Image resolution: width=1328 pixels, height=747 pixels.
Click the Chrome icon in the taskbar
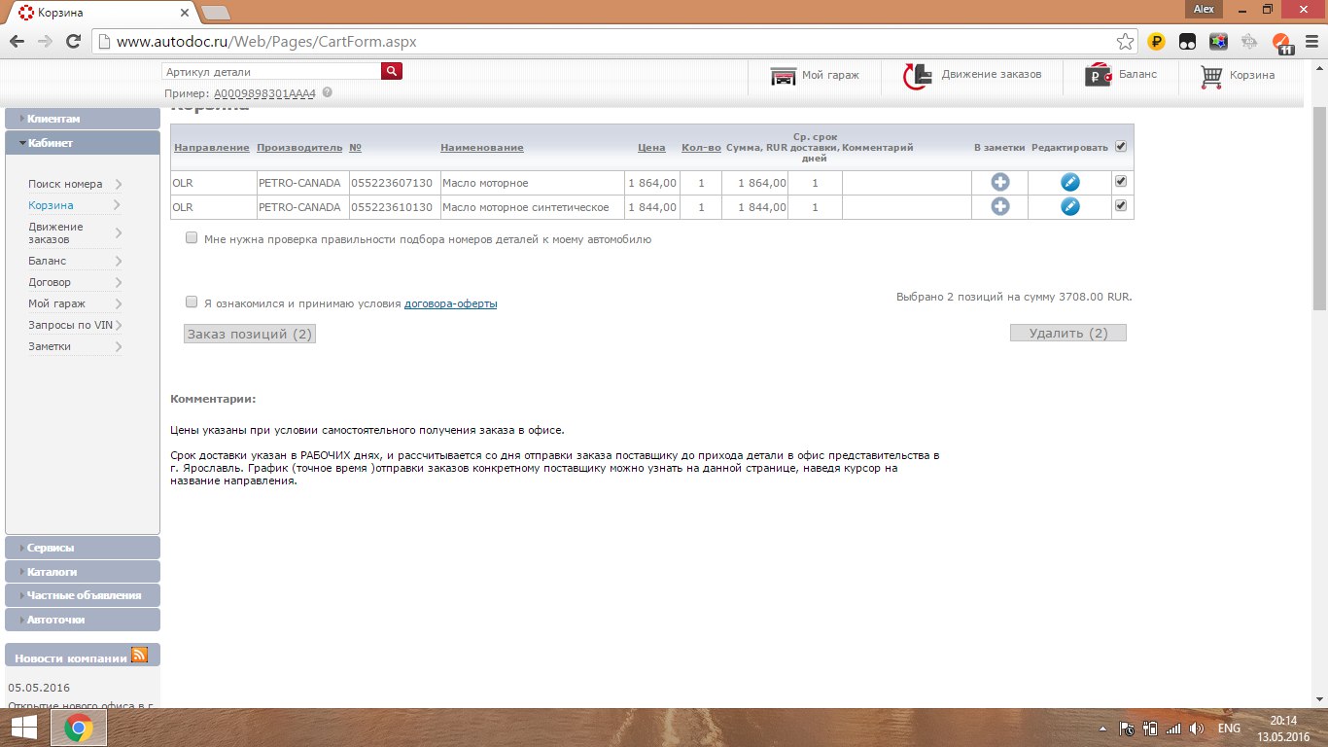click(x=79, y=728)
